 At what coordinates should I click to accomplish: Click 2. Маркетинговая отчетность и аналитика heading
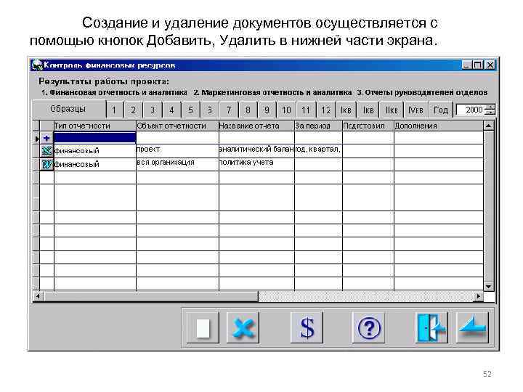272,92
